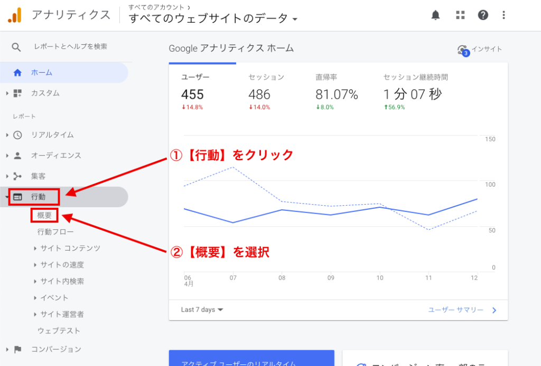Click the レポートとヘルプを検索 search field

coord(70,46)
